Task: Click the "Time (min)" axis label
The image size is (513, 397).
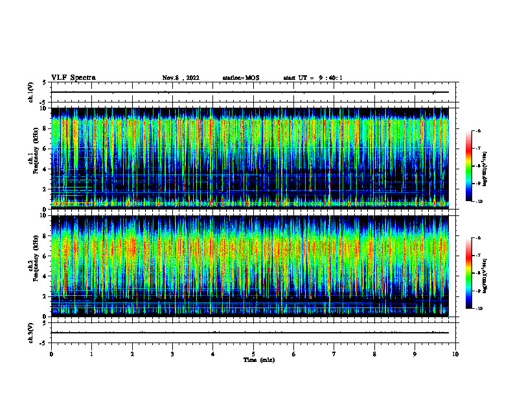Action: point(259,360)
